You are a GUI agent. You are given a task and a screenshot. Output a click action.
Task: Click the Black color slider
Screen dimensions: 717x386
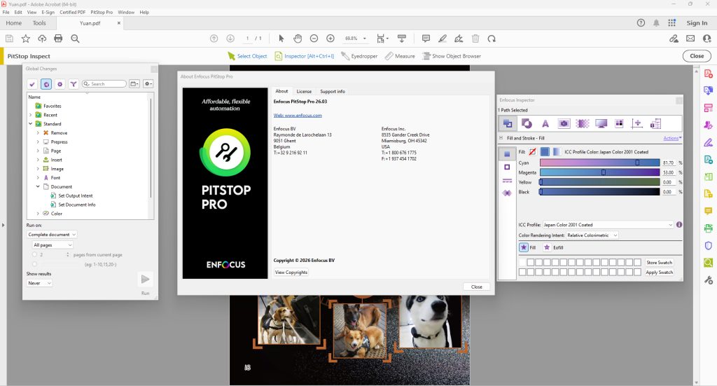[x=599, y=192]
